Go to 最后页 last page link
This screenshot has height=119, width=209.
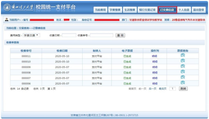[163, 89]
